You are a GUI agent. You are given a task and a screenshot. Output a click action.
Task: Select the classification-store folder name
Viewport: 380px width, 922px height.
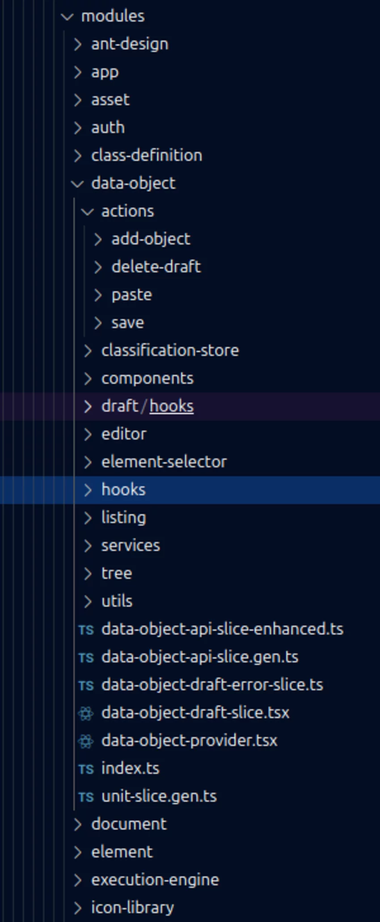(x=170, y=351)
